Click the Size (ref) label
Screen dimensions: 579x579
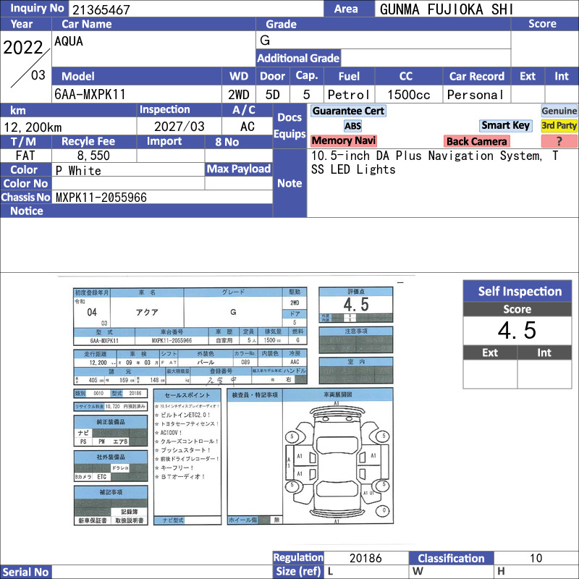298,572
